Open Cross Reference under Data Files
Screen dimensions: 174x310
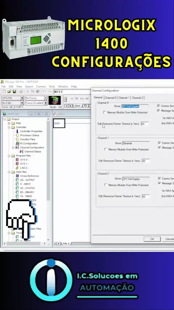click(x=29, y=176)
